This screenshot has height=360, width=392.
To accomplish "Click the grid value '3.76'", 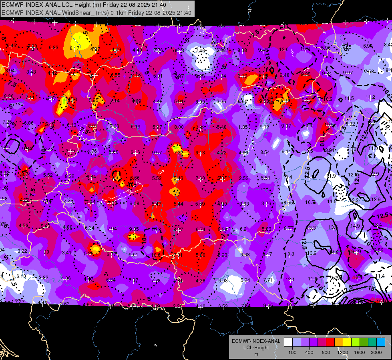I will coord(266,203).
